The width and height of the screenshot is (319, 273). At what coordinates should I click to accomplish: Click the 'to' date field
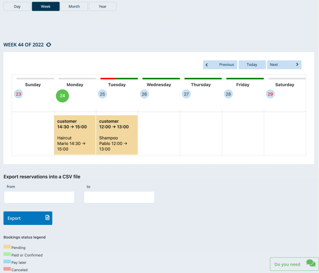(x=119, y=197)
